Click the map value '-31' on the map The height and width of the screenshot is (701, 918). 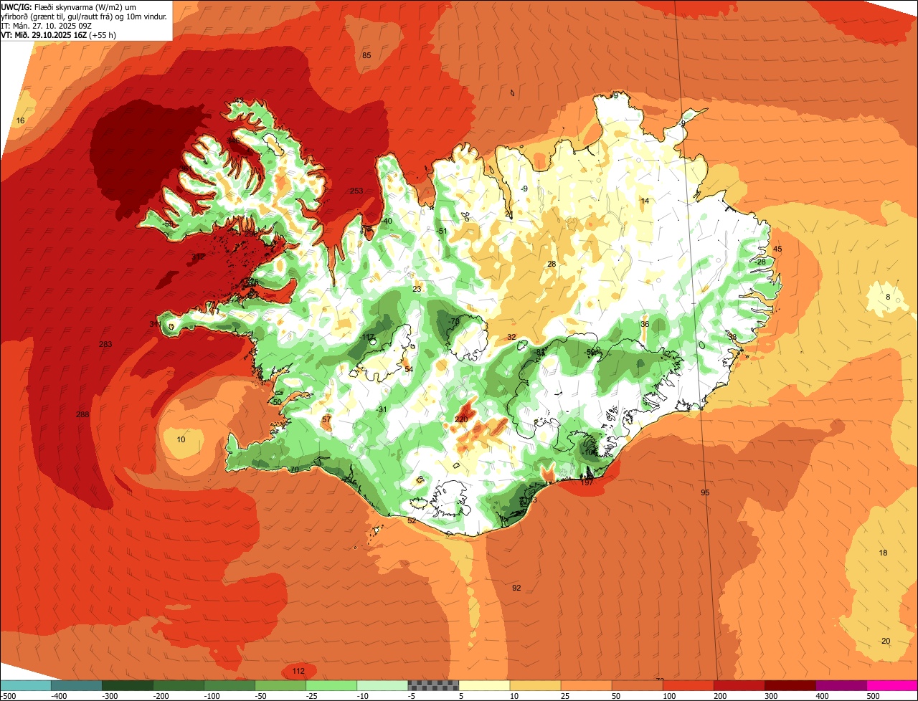pyautogui.click(x=382, y=409)
